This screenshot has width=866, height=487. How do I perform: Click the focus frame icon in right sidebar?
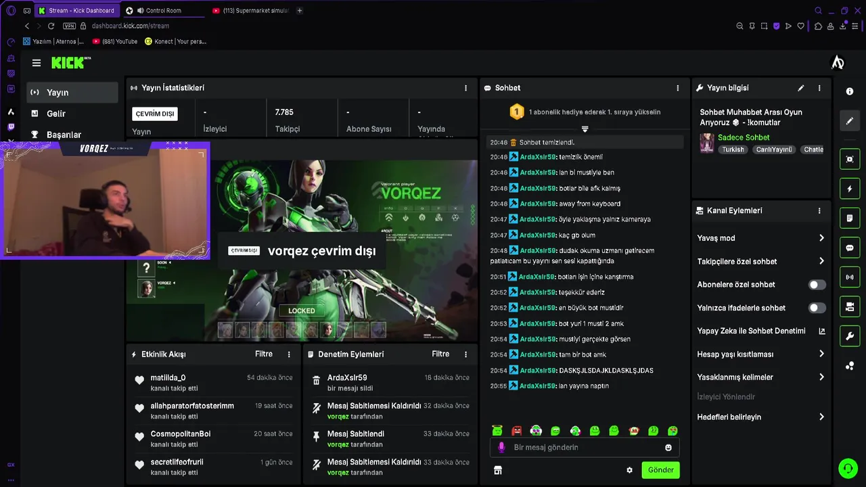coord(850,159)
